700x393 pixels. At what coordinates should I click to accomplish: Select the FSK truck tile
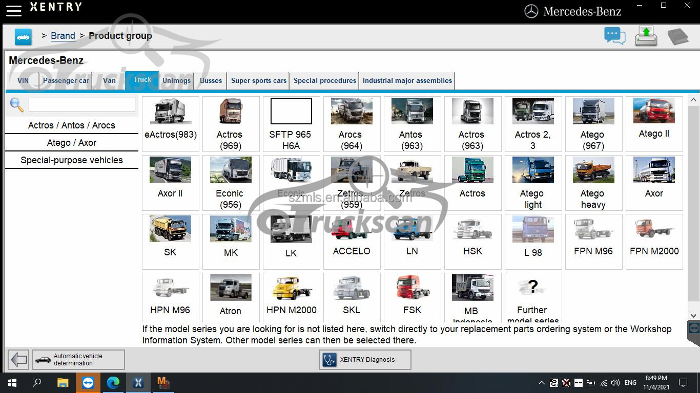[413, 297]
